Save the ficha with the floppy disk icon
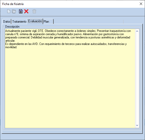The image size is (145, 140). (x=21, y=11)
